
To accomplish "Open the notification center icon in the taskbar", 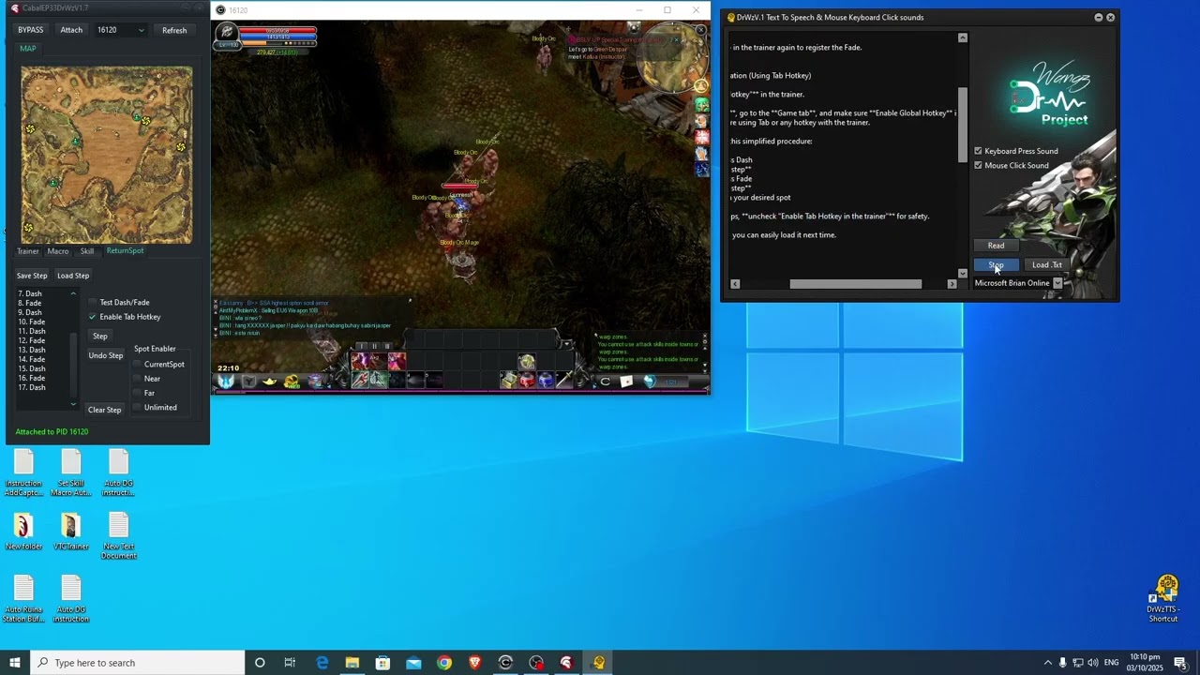I will 1180,663.
